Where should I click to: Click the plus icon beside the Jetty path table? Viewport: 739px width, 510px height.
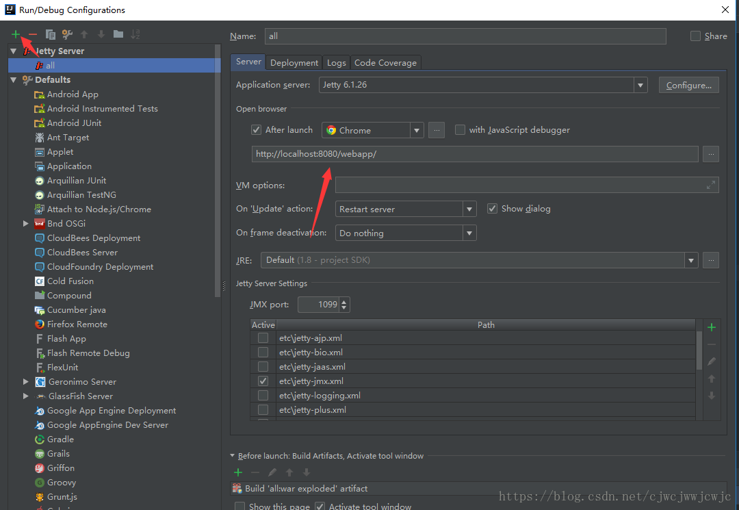(712, 327)
